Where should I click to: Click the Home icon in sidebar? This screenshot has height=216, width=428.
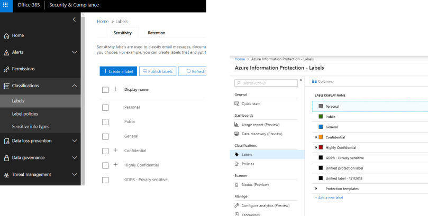point(6,36)
